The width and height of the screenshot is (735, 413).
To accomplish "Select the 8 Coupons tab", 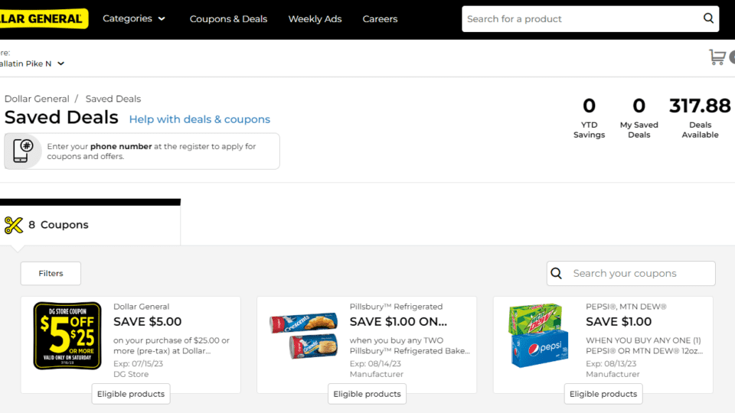I will pyautogui.click(x=90, y=225).
